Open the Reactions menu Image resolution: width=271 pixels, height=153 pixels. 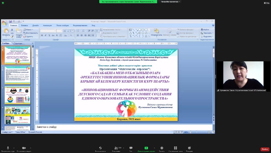coord(189,148)
